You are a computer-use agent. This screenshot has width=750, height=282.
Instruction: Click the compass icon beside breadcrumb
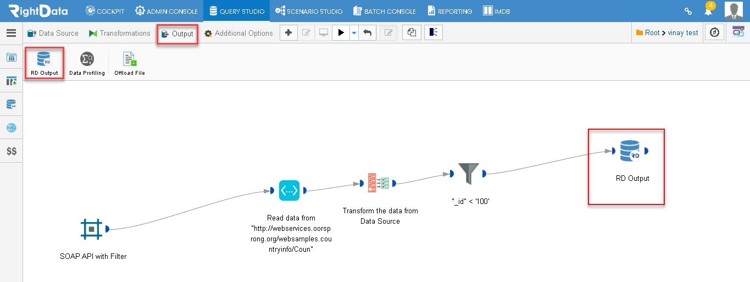pos(714,32)
